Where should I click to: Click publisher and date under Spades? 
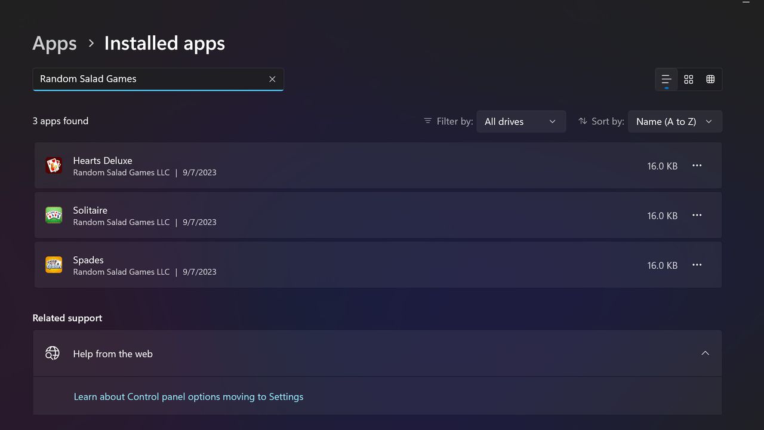coord(144,272)
